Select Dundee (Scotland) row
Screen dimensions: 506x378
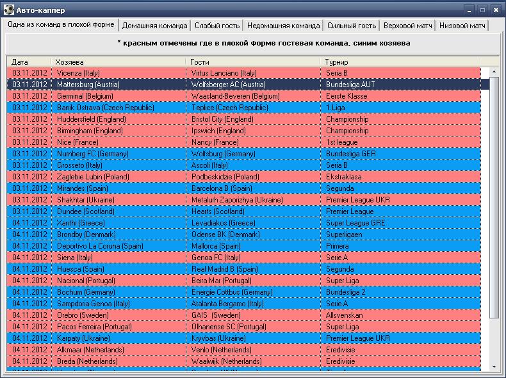pos(243,211)
